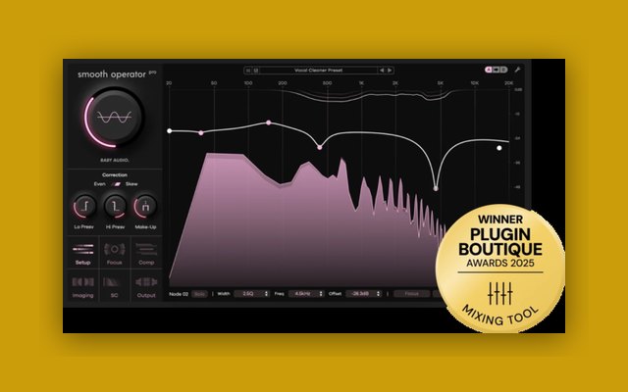Click the BABY AUDIO label
This screenshot has width=628, height=392.
pyautogui.click(x=115, y=160)
